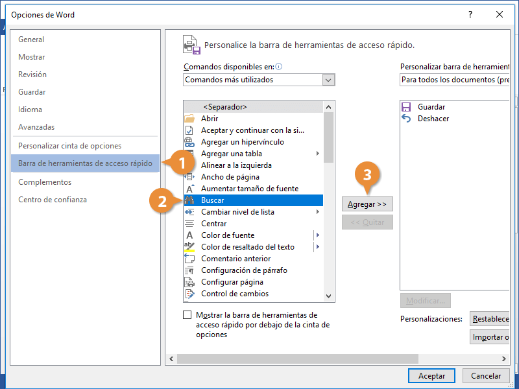Viewport: 519px width, 389px height.
Task: Switch to the Avanzadas options category
Action: pyautogui.click(x=36, y=127)
